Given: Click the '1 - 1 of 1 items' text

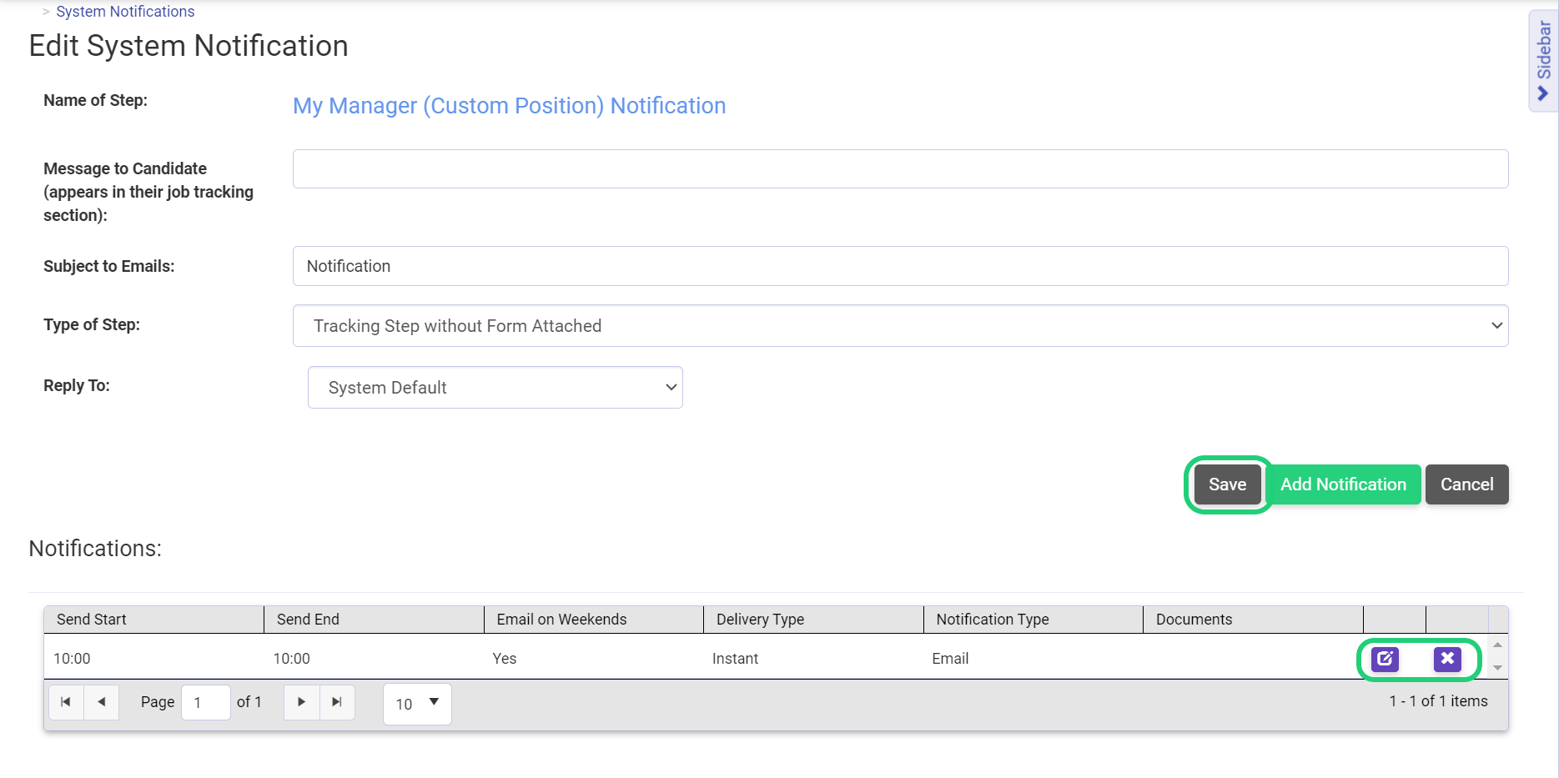Looking at the screenshot, I should pos(1438,701).
